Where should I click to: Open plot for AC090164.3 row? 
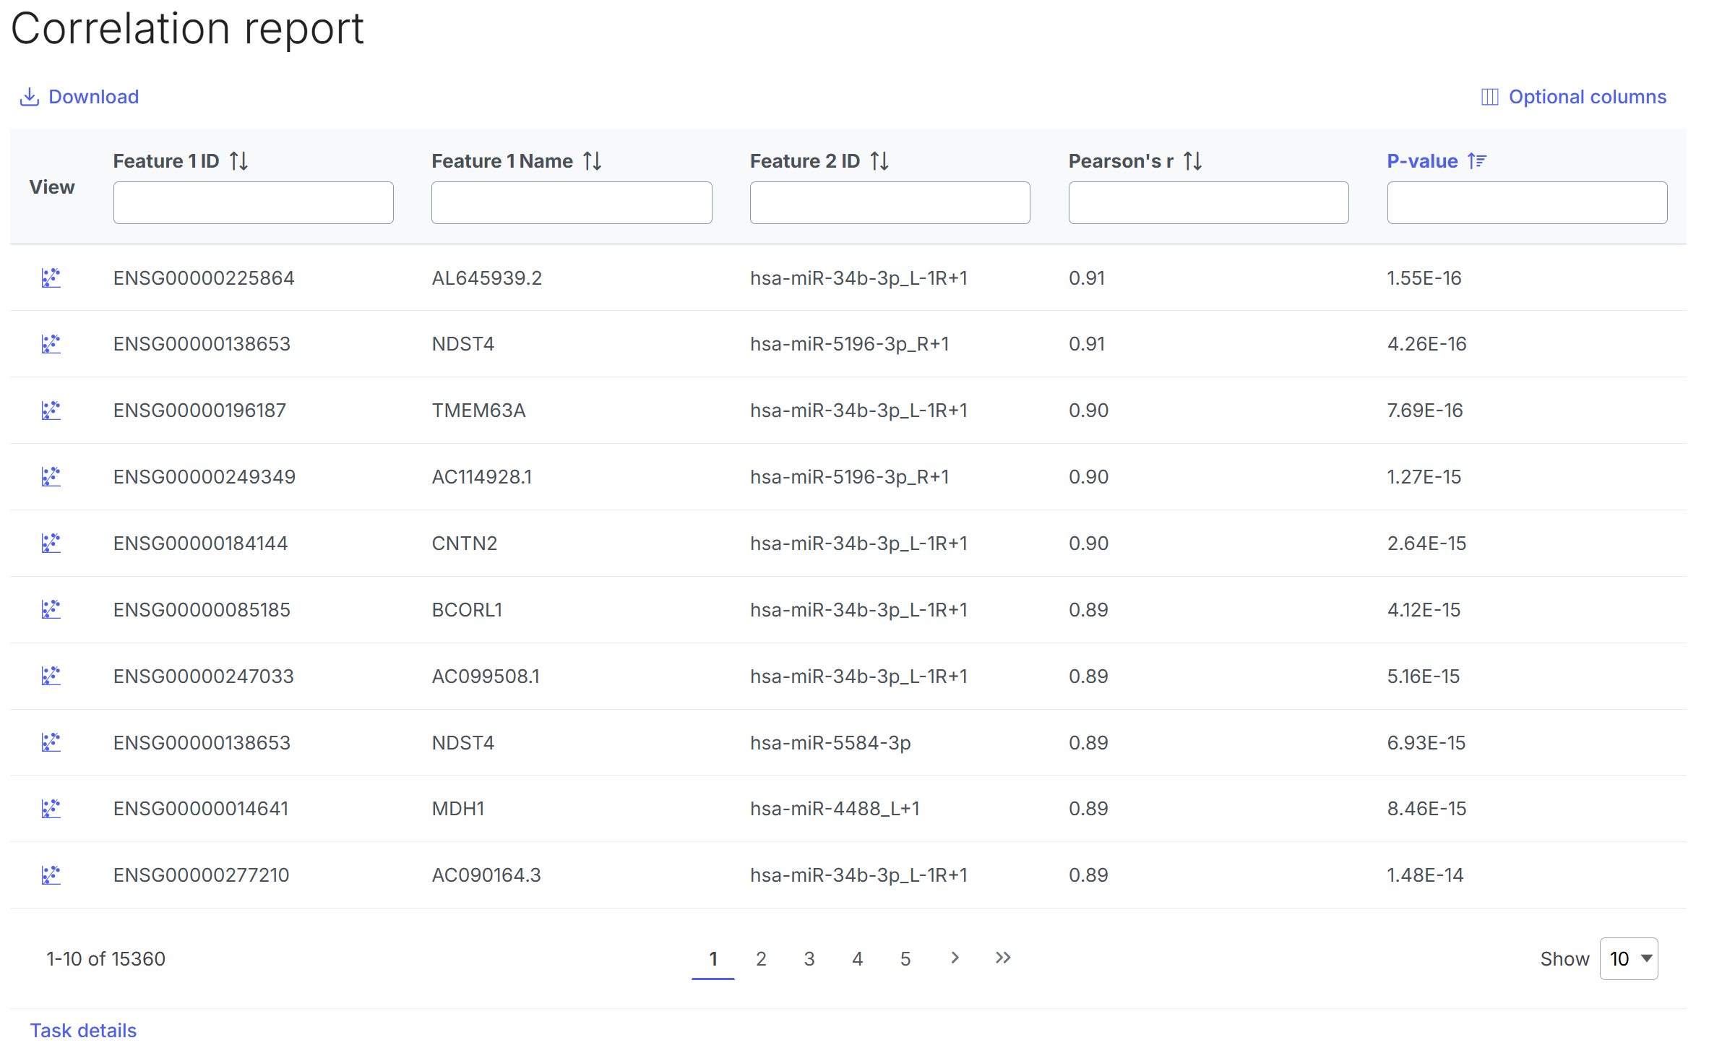coord(51,875)
